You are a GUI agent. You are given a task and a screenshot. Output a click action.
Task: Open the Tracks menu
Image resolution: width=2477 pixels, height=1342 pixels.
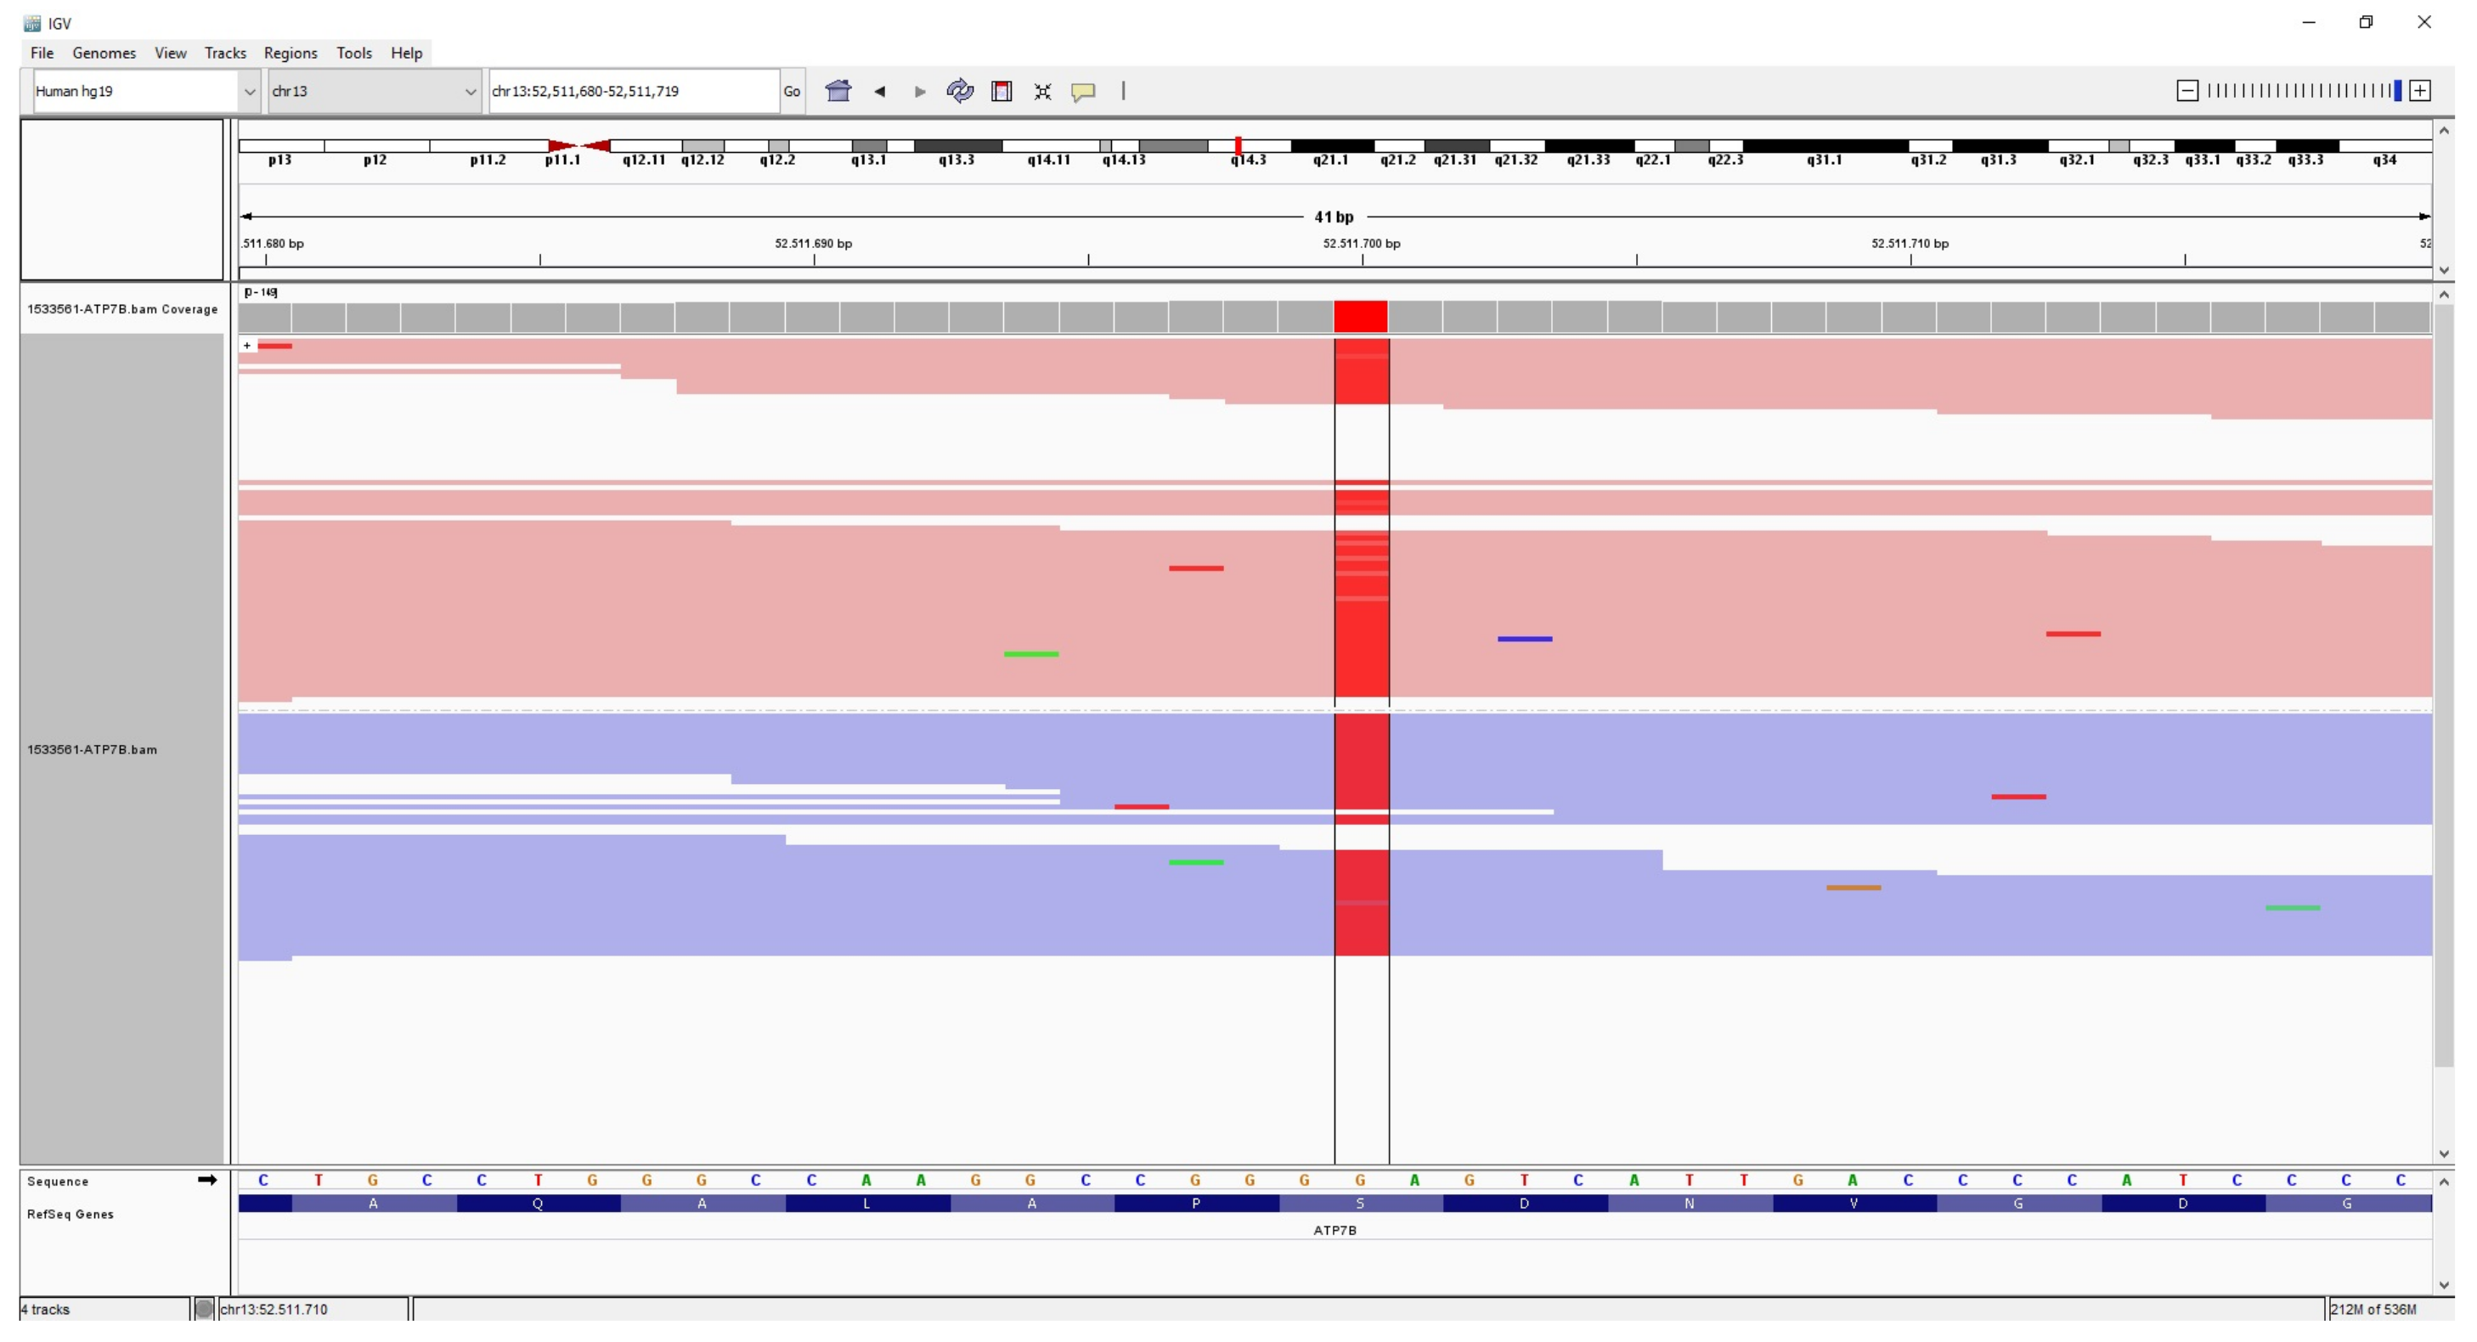tap(225, 53)
